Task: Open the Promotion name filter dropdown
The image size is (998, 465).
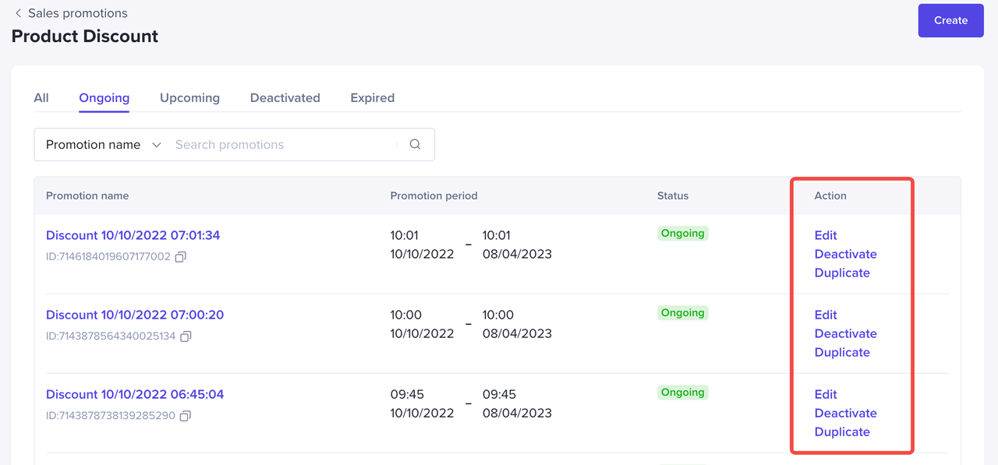Action: [x=103, y=145]
